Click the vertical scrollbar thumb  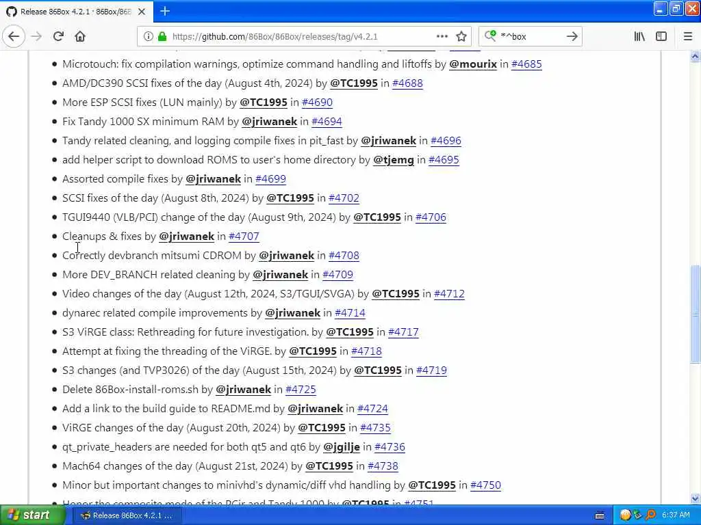coord(695,314)
